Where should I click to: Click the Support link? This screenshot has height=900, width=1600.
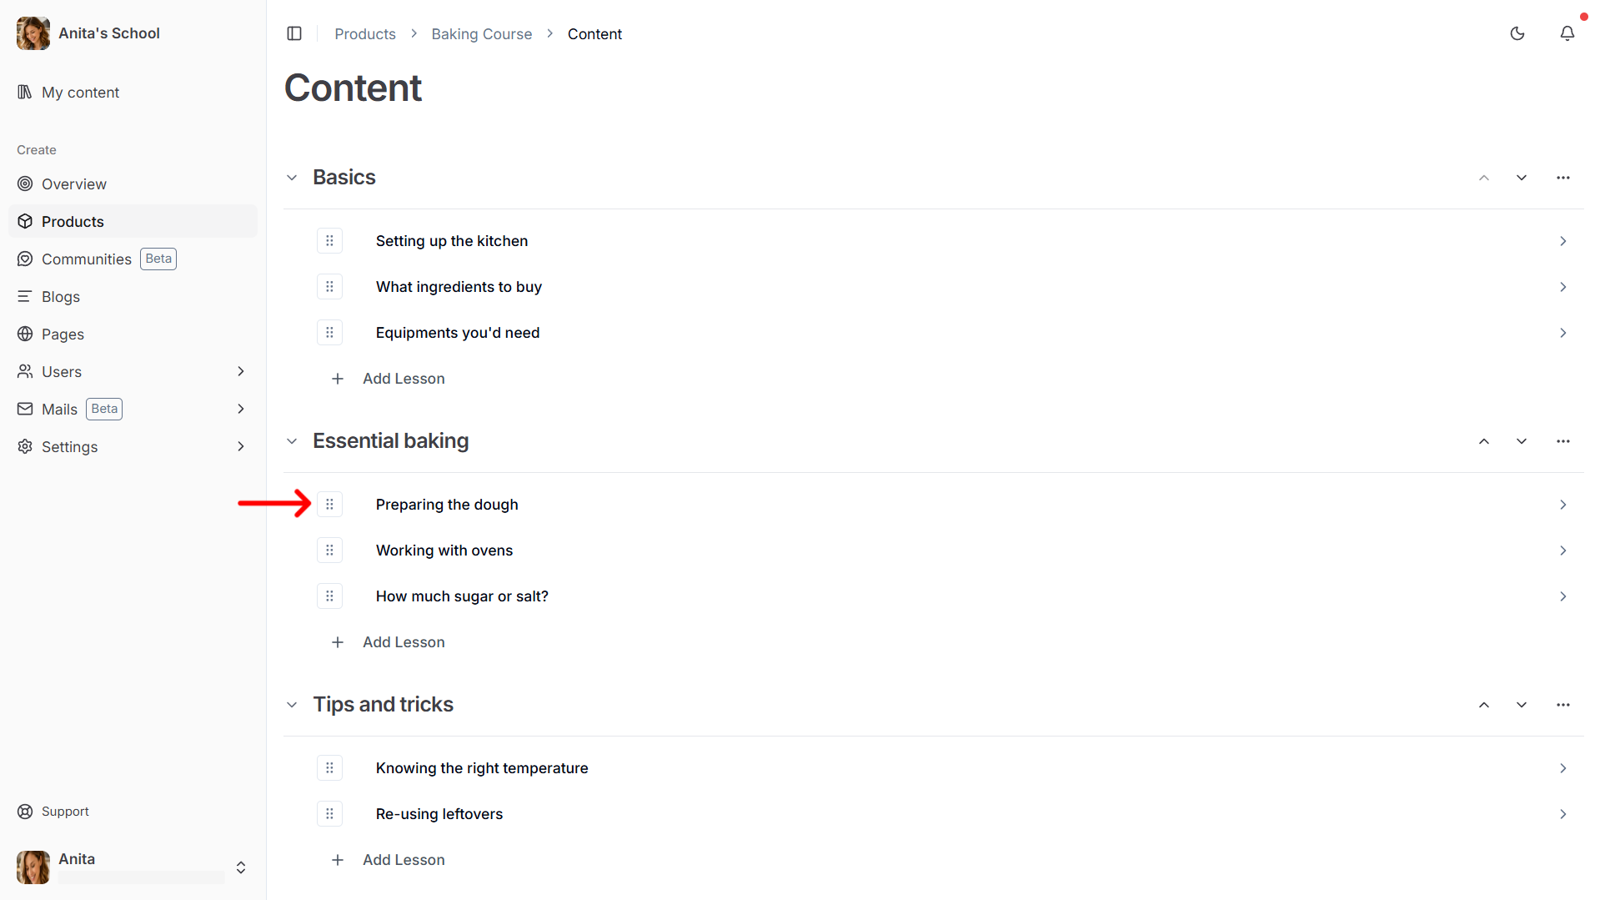click(65, 812)
